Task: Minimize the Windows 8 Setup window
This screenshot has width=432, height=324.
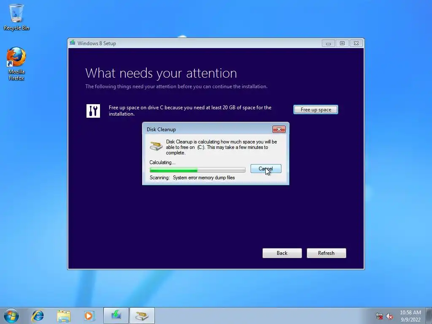Action: point(328,43)
